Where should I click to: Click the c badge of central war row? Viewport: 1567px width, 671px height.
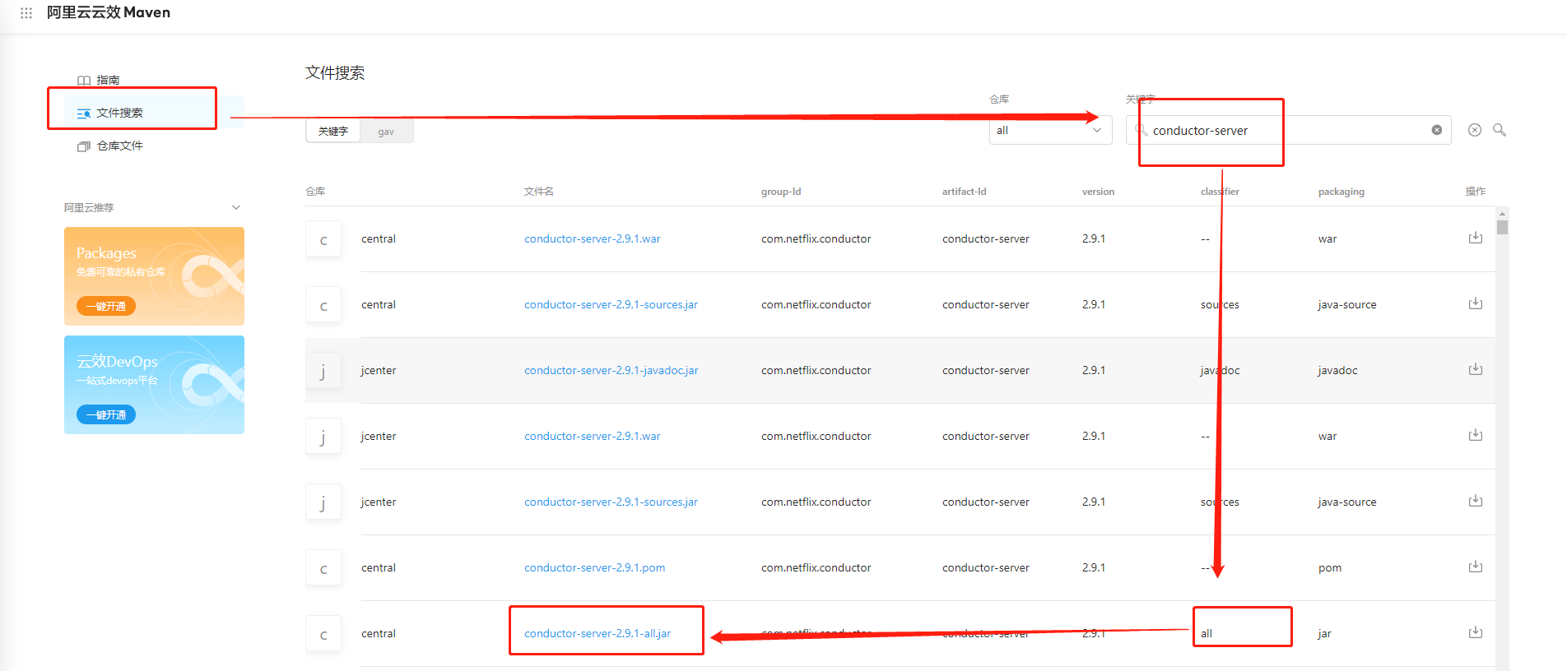(x=323, y=239)
